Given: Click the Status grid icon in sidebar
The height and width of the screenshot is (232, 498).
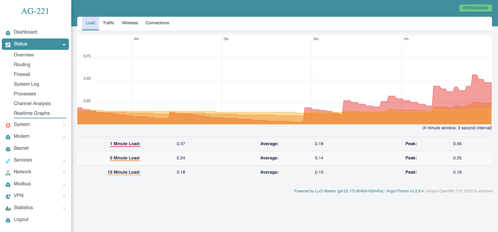Looking at the screenshot, I should (x=8, y=44).
